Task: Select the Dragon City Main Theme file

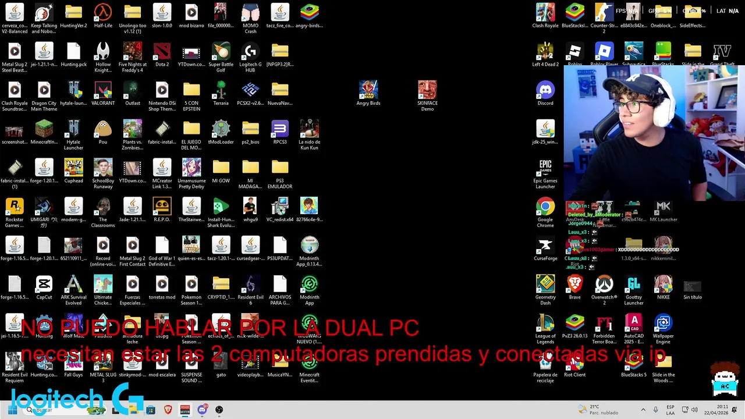Action: (x=44, y=97)
